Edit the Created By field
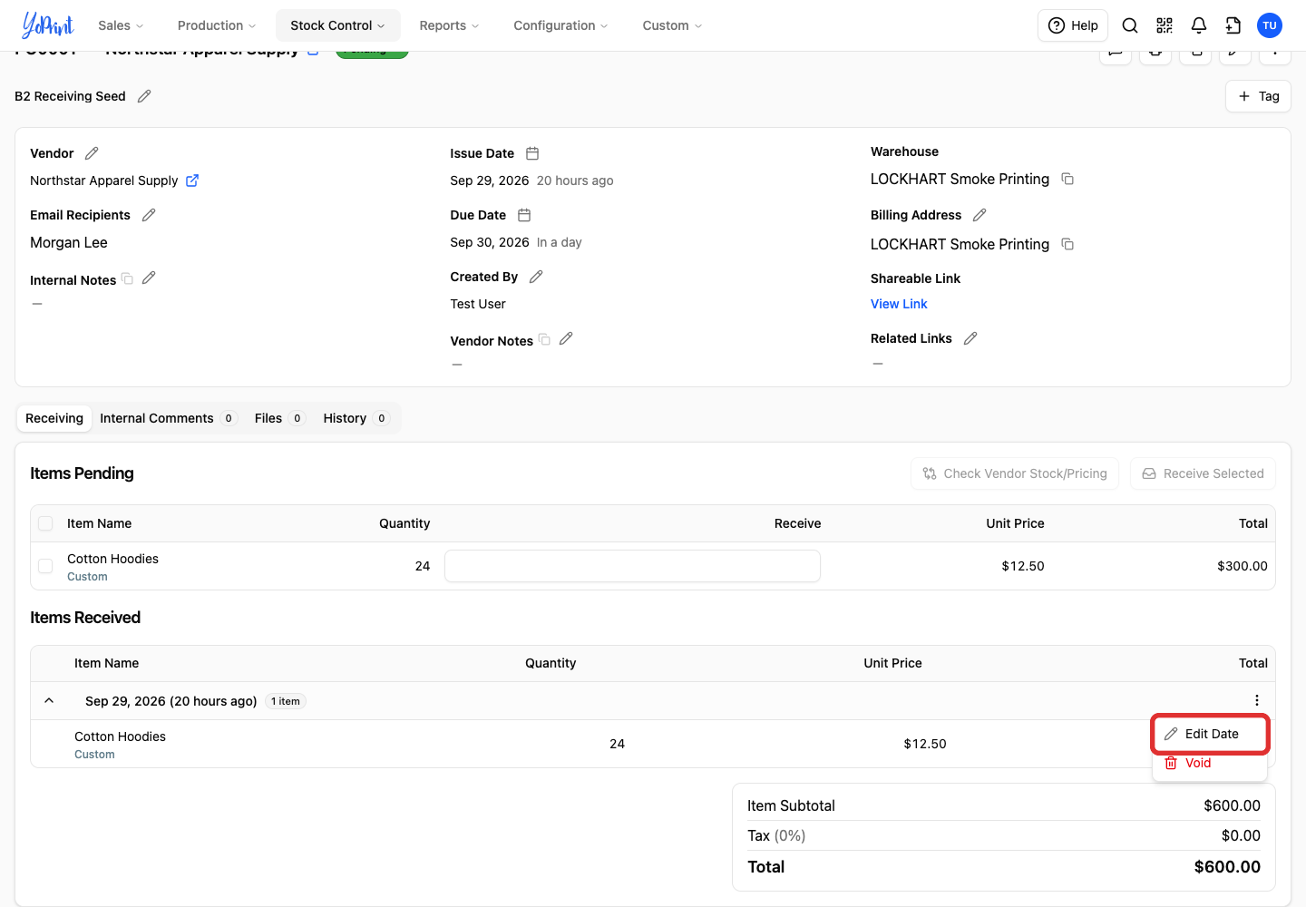Screen dimensions: 1306x907 point(536,277)
